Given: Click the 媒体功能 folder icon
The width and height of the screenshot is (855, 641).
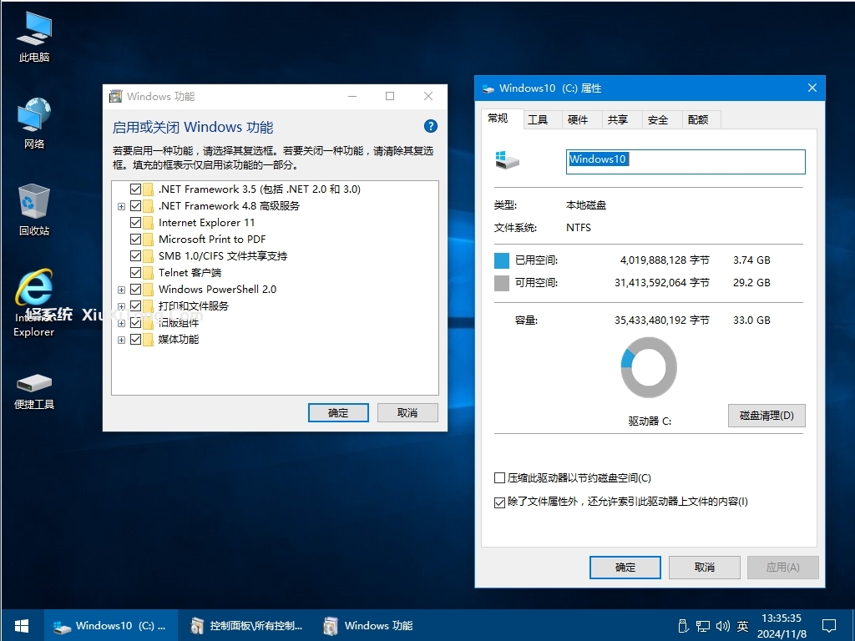Looking at the screenshot, I should (x=148, y=340).
